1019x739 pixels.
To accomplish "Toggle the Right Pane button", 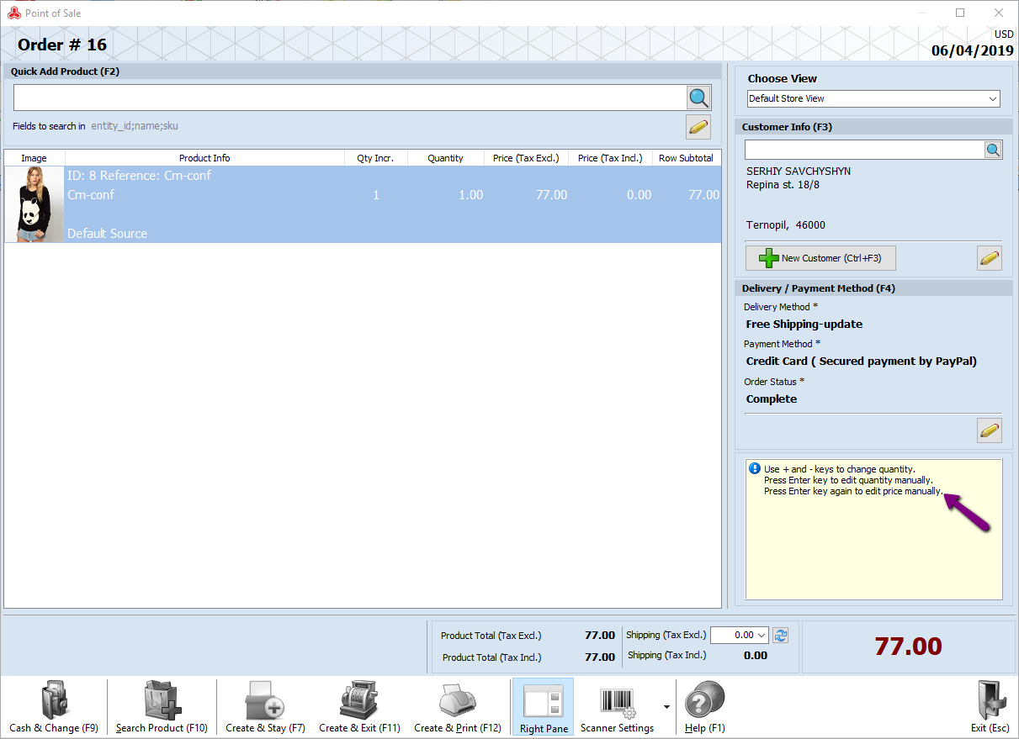I will click(544, 708).
